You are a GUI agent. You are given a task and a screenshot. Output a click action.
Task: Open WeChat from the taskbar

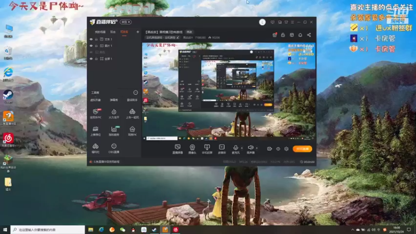tap(123, 229)
